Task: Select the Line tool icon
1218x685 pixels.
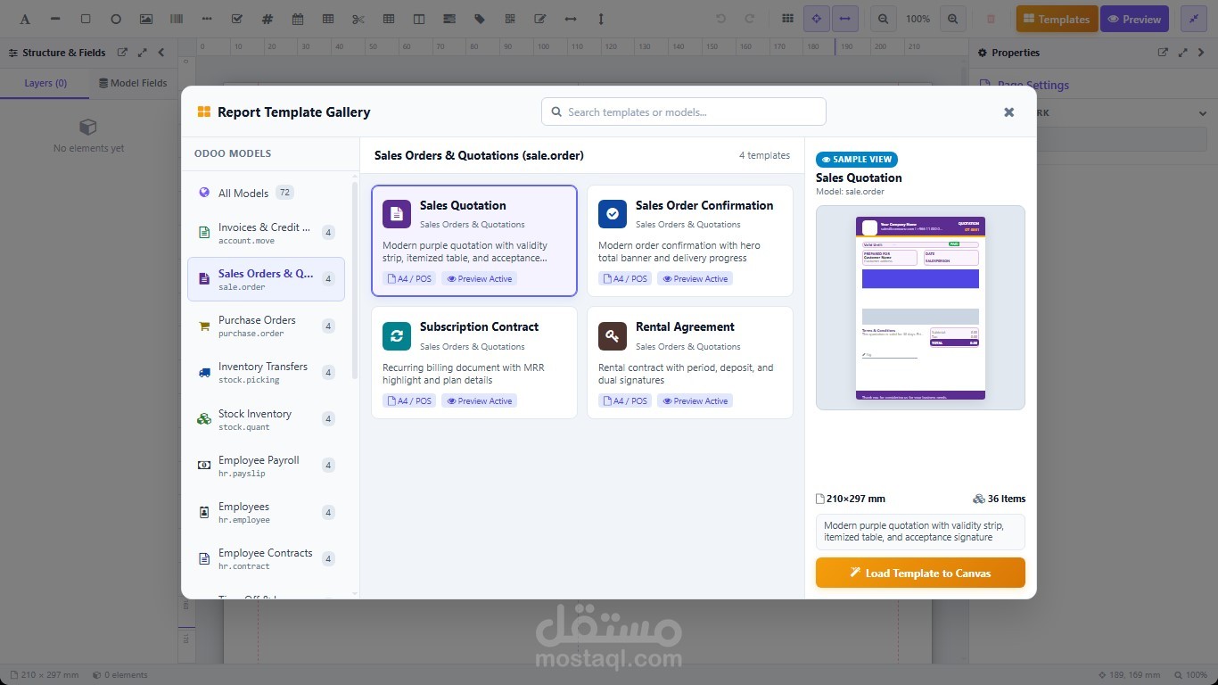Action: point(55,19)
